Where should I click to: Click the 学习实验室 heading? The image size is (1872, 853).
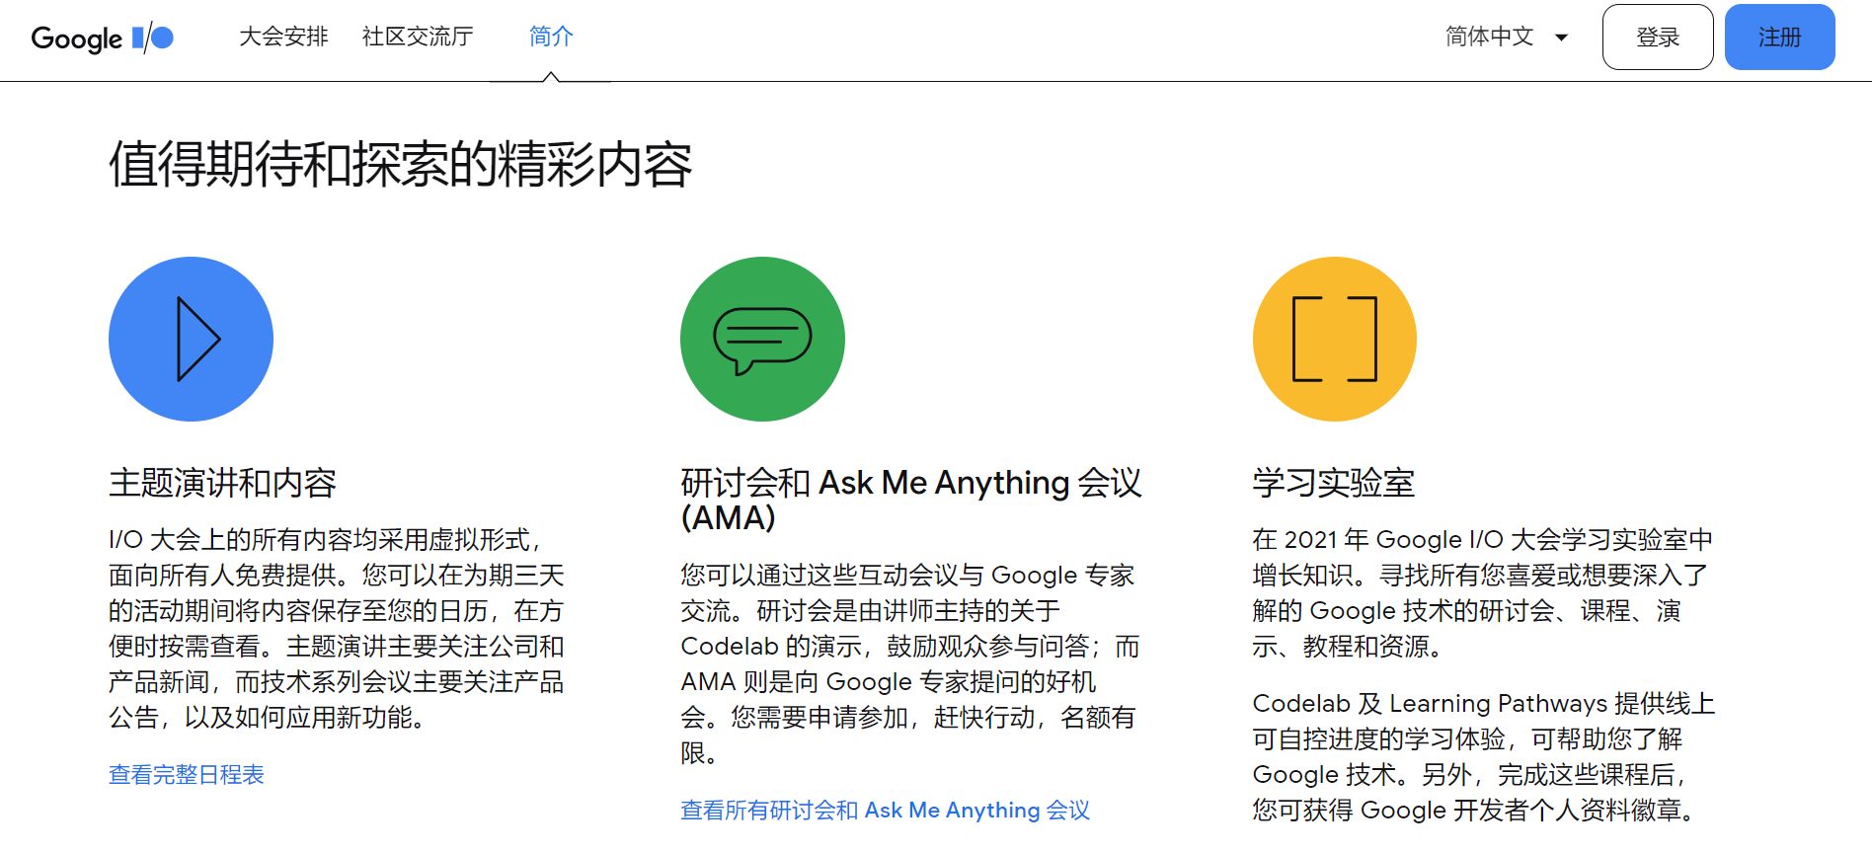click(x=1333, y=483)
